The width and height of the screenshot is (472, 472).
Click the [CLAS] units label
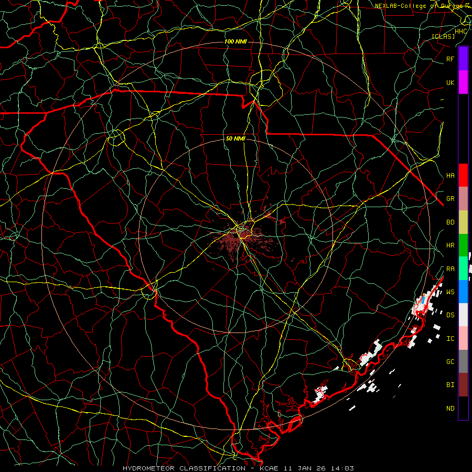click(x=443, y=36)
